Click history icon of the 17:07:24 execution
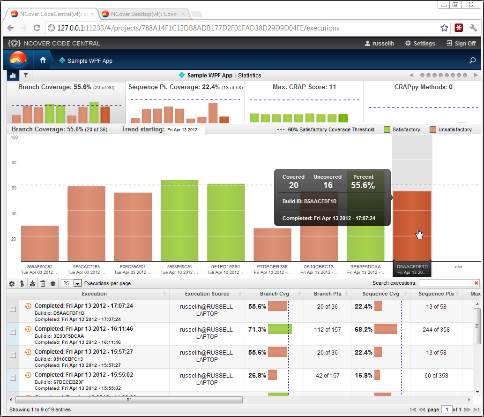Viewport: 484px width, 417px height. (28, 306)
